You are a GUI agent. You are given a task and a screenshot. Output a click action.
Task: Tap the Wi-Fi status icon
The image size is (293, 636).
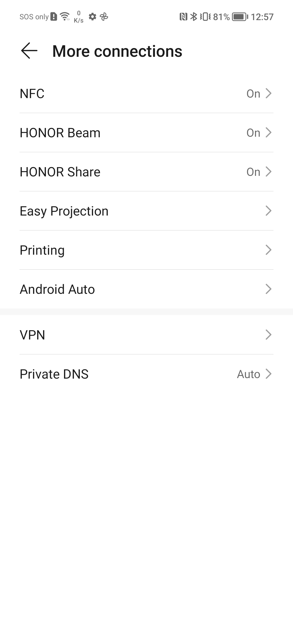point(65,17)
